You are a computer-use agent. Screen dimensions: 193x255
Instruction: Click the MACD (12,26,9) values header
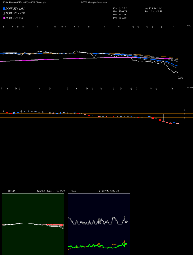pyautogui.click(x=50, y=191)
